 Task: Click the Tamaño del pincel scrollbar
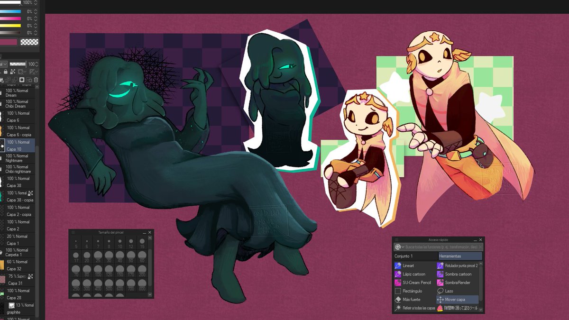click(150, 267)
